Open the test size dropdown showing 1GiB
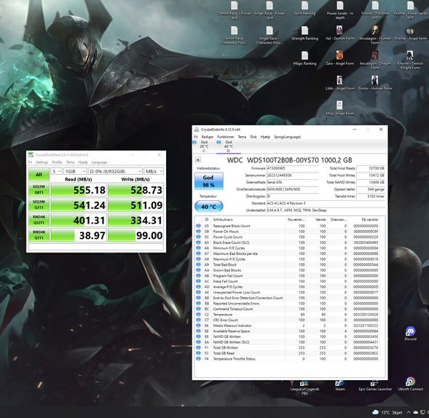This screenshot has width=429, height=418. pos(75,171)
